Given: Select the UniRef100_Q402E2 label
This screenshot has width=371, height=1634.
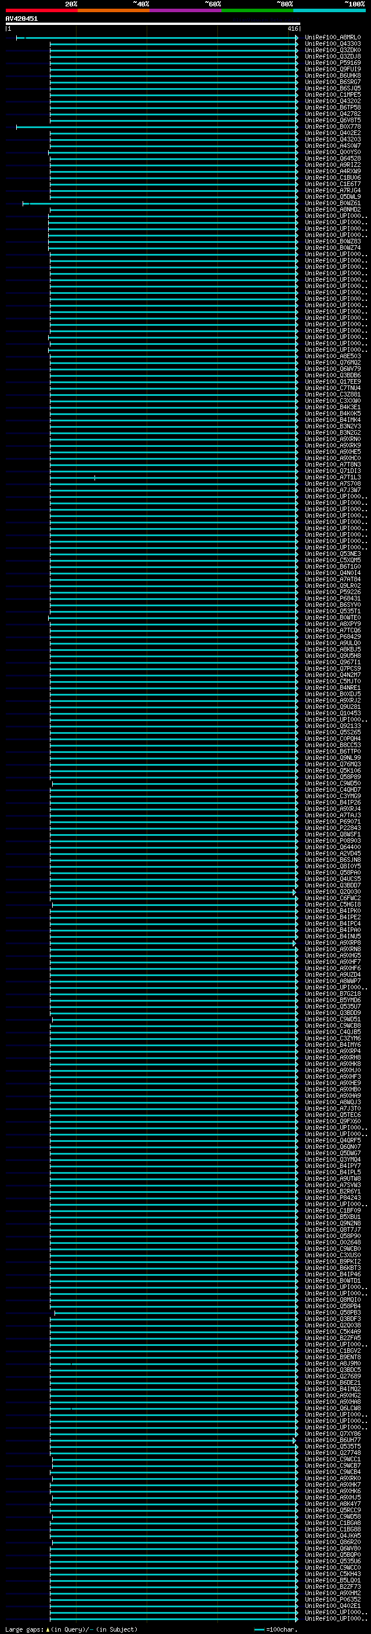Looking at the screenshot, I should point(333,133).
